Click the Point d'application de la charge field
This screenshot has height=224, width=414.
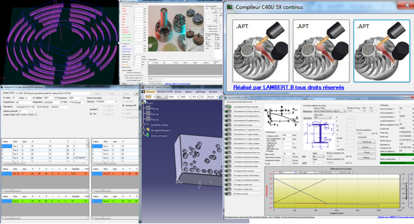(x=287, y=139)
